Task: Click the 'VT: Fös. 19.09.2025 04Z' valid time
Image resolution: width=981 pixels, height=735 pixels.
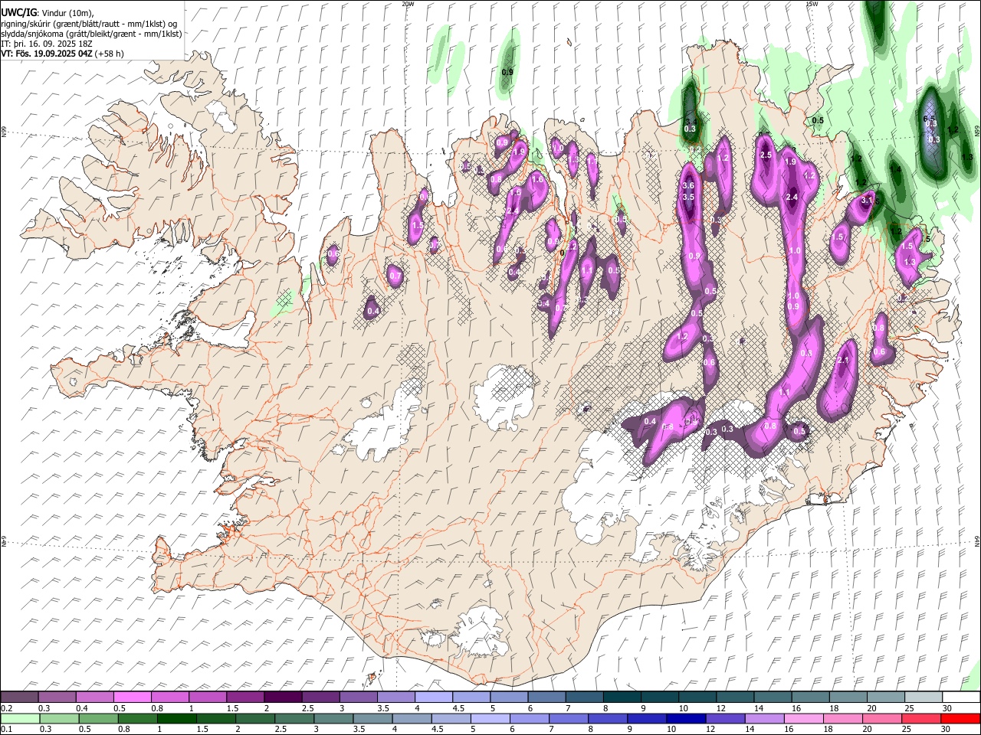Action: point(47,54)
